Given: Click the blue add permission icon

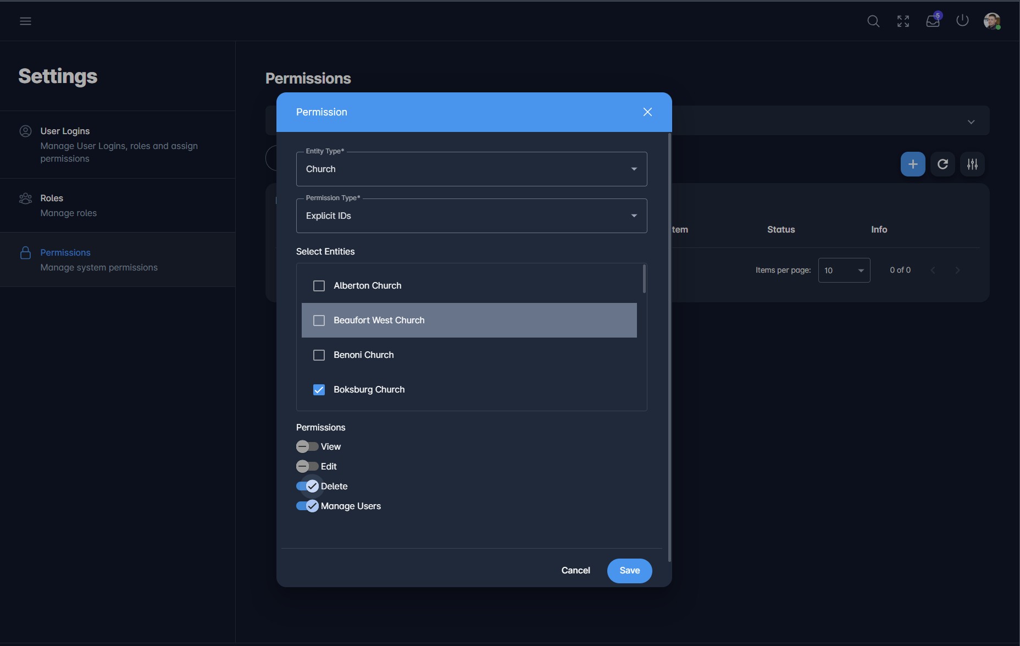Looking at the screenshot, I should [913, 164].
